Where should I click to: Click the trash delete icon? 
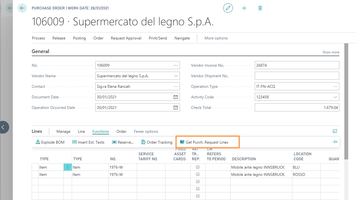pyautogui.click(x=260, y=8)
